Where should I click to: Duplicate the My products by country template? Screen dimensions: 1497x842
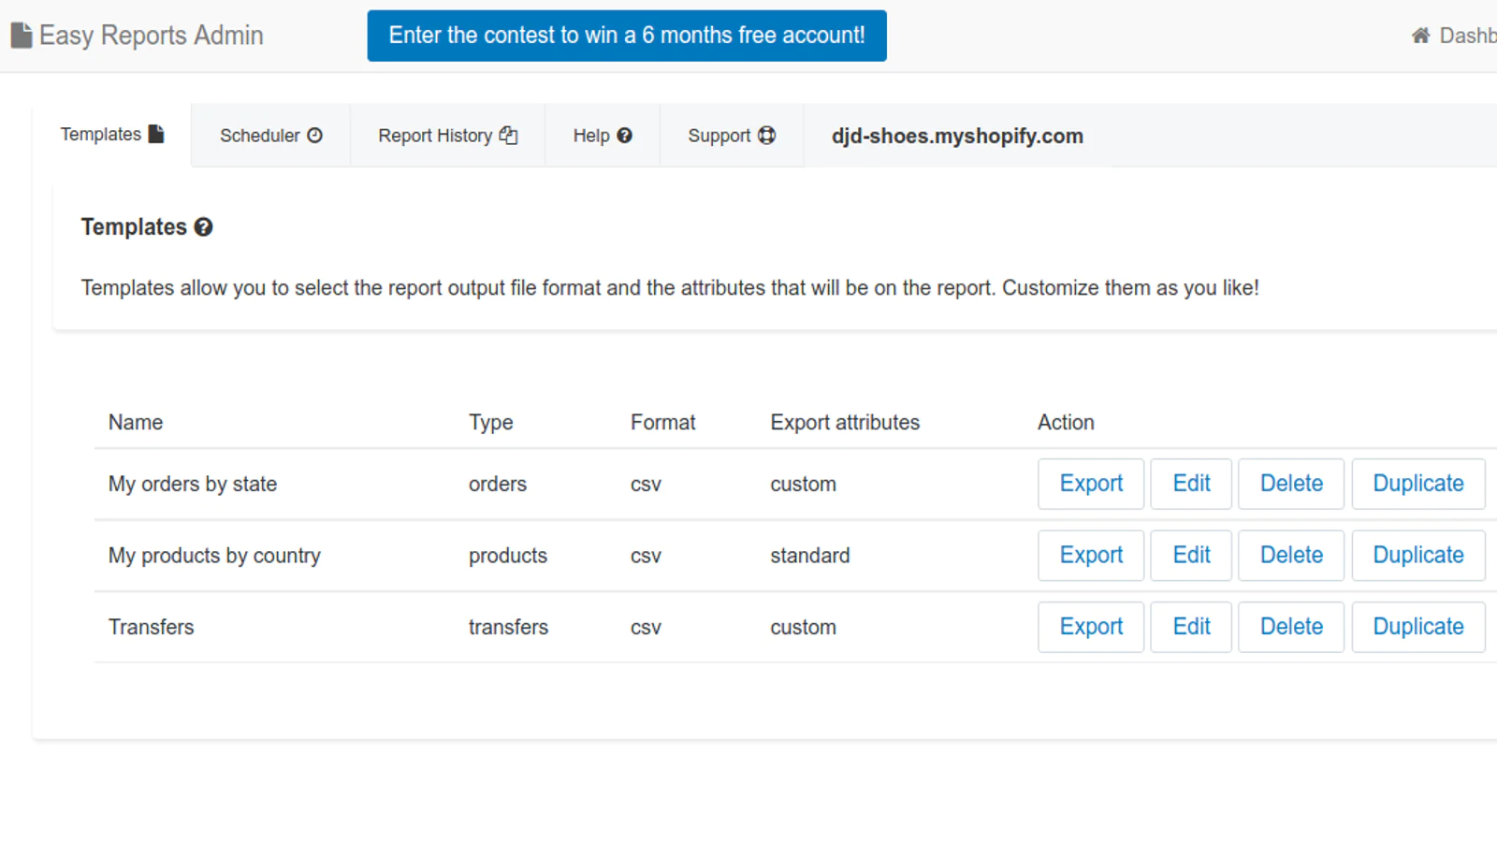pyautogui.click(x=1418, y=555)
